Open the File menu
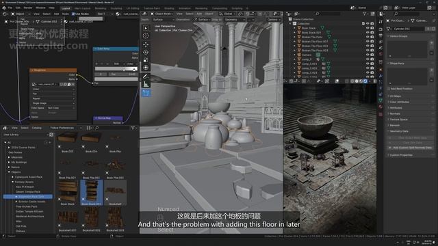The width and height of the screenshot is (438, 246). point(10,8)
